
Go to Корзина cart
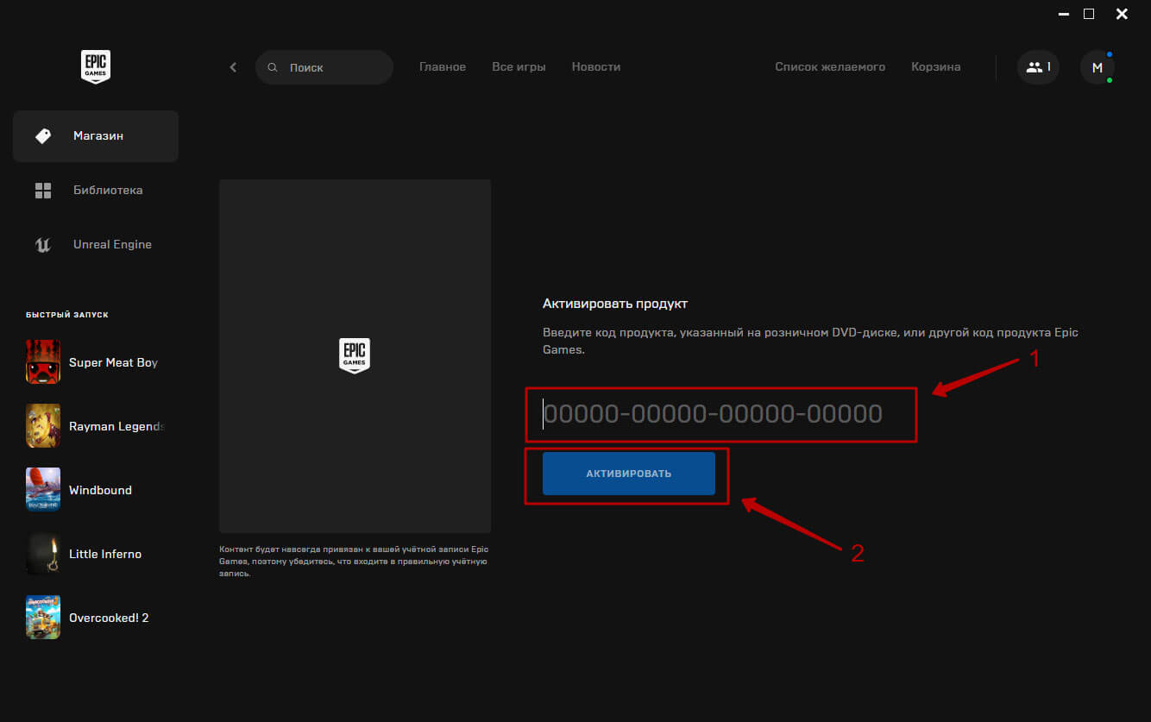(935, 67)
